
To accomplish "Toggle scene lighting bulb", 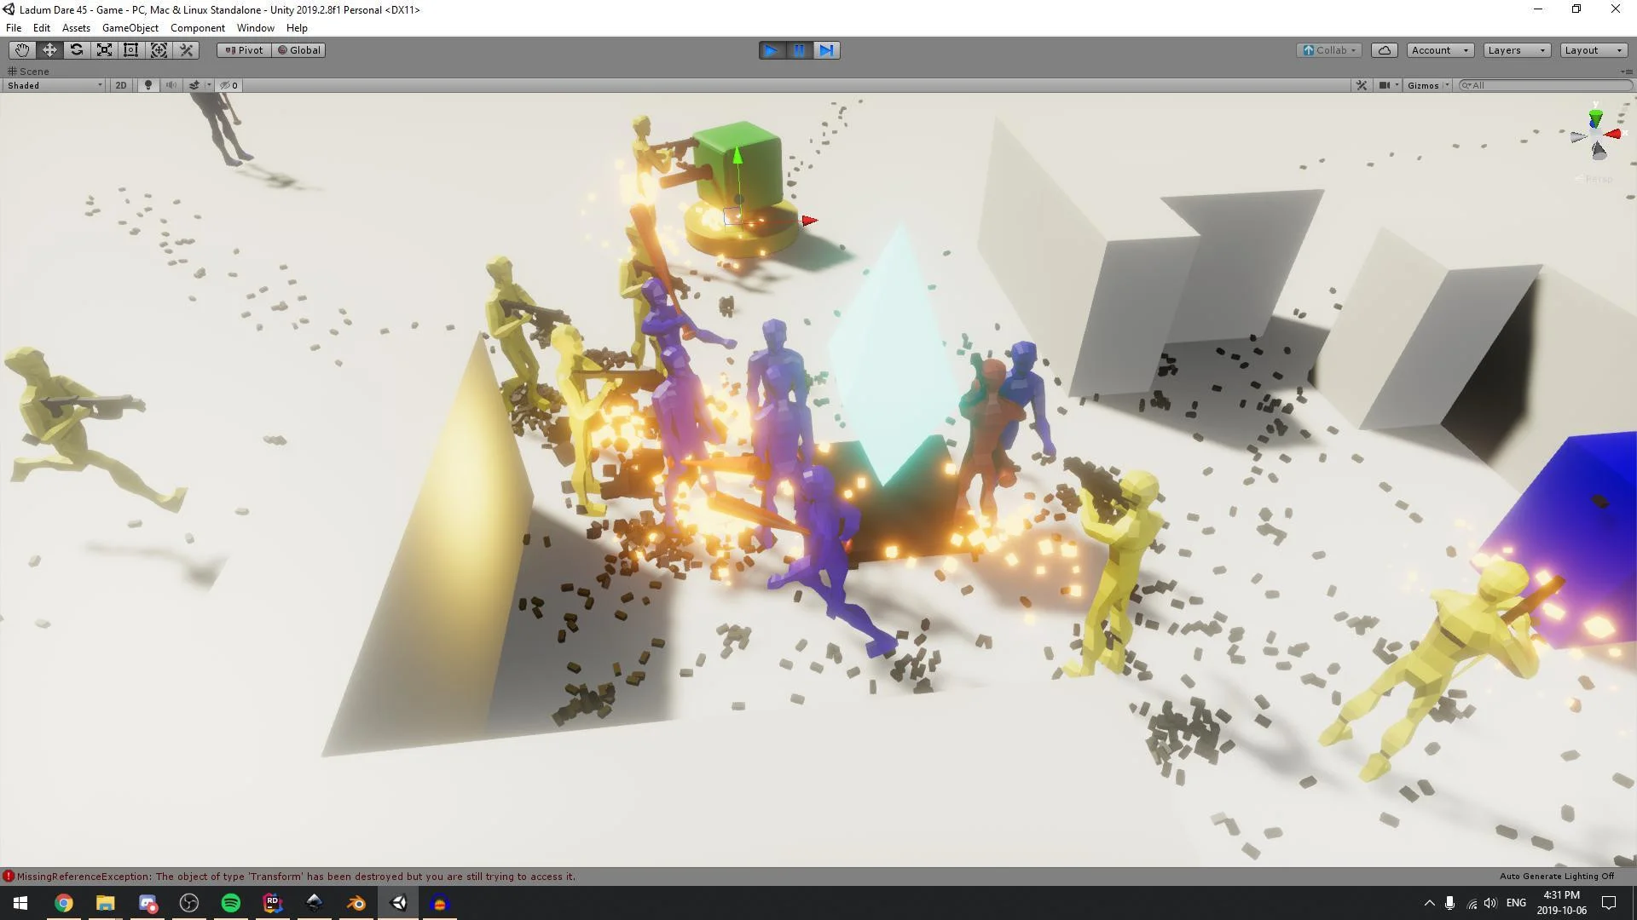I will (x=148, y=85).
